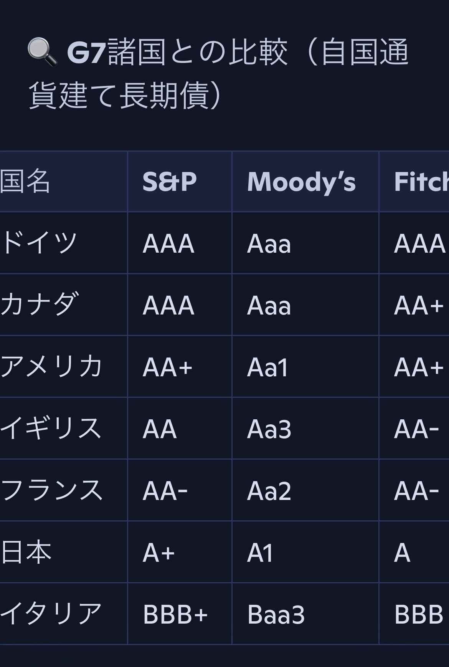Select the アメリカ country cell
This screenshot has height=667, width=449.
[x=51, y=367]
